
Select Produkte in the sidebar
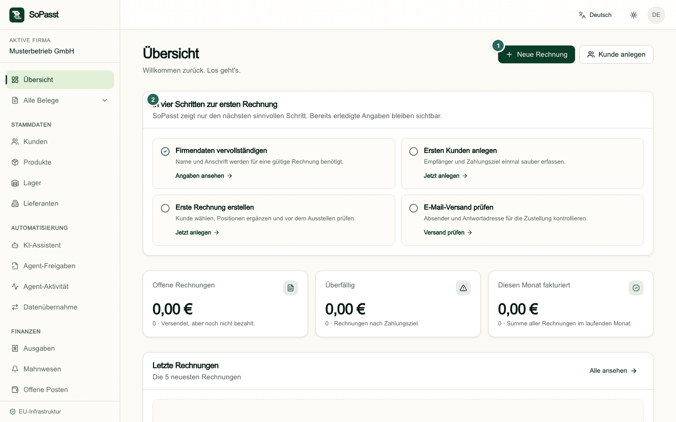click(x=60, y=162)
